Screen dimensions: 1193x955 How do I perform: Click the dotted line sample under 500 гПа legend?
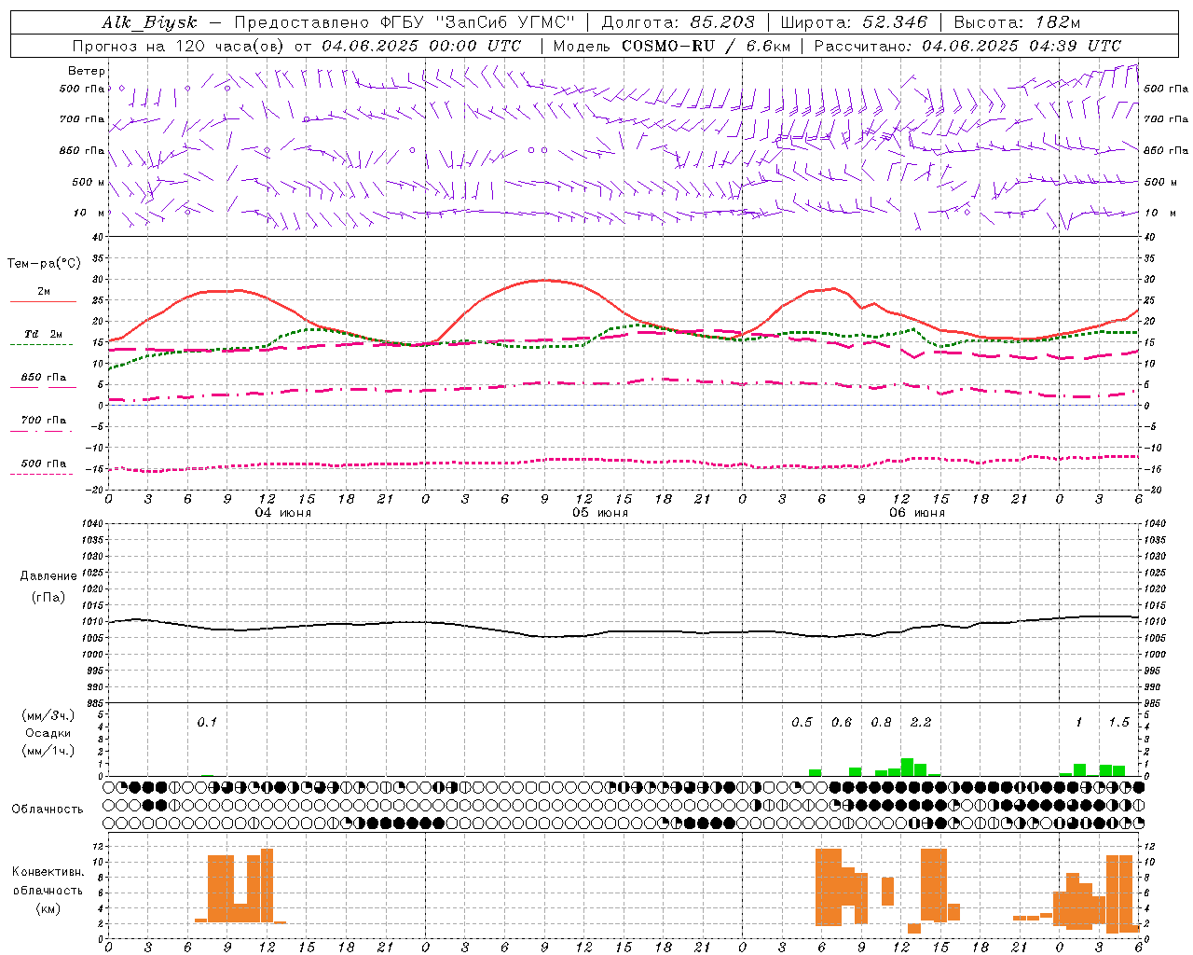click(42, 475)
